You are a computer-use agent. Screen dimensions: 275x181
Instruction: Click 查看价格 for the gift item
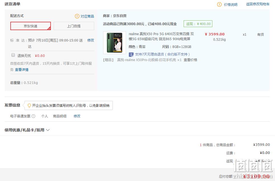pos(191,60)
